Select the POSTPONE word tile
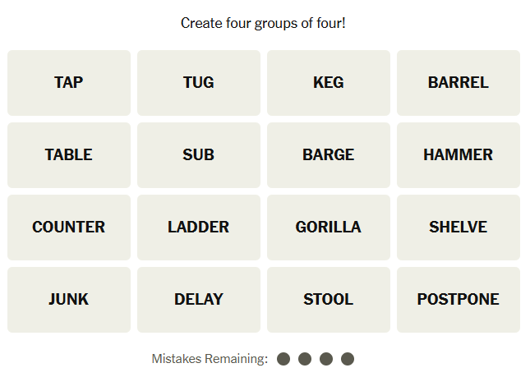The image size is (530, 377). pyautogui.click(x=459, y=299)
